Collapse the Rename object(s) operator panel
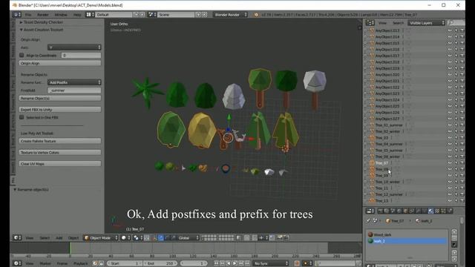Viewport: 475px width, 267px height. (x=15, y=190)
